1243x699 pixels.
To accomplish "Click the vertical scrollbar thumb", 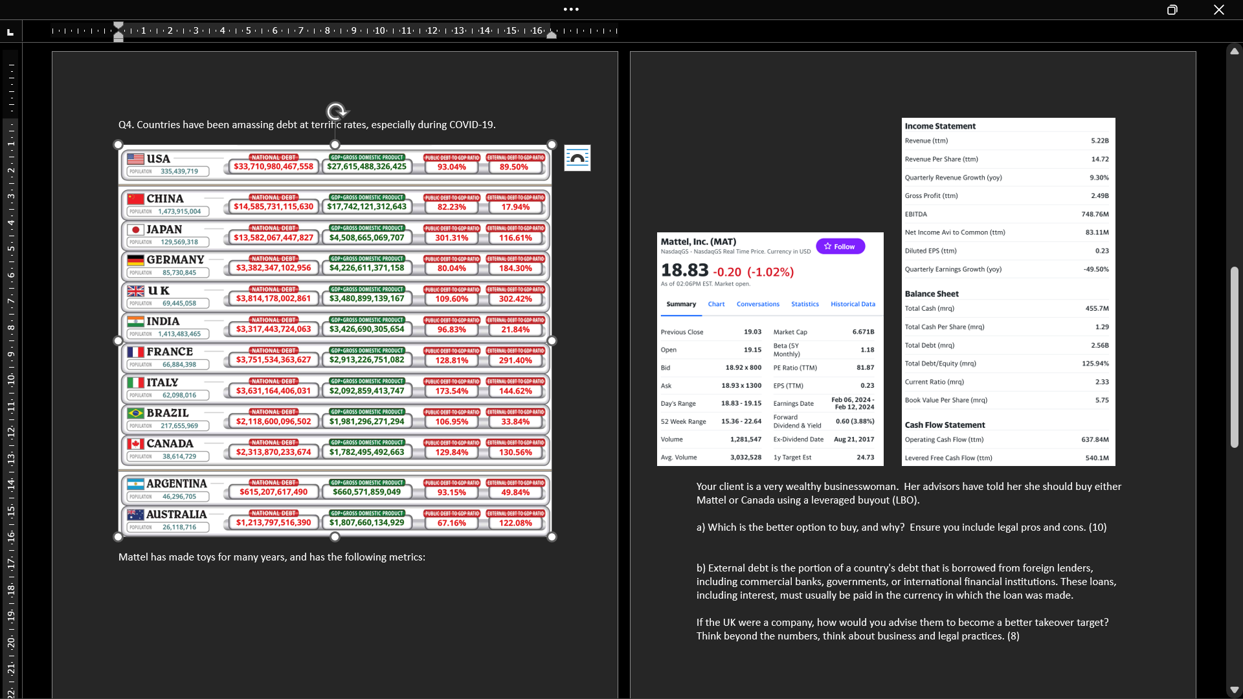I will pos(1235,356).
